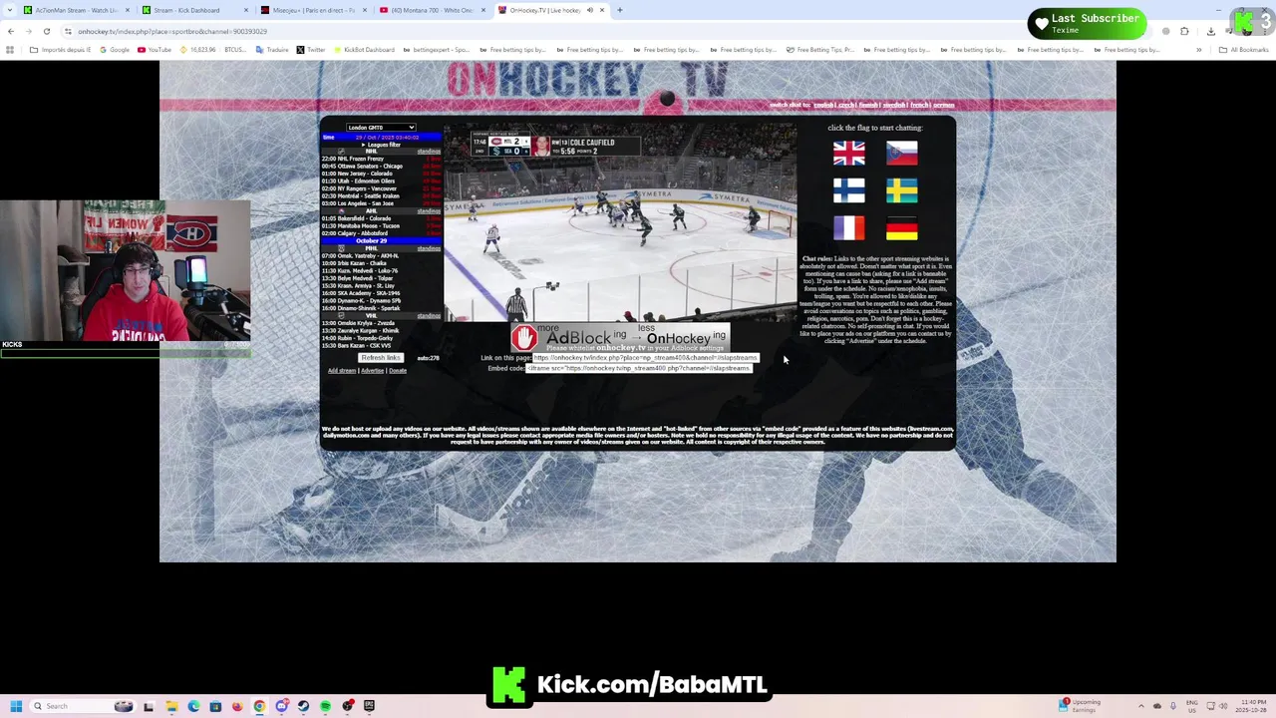Screen dimensions: 1276x718
Task: Mute the OnHockey tab speaker icon
Action: click(x=589, y=10)
